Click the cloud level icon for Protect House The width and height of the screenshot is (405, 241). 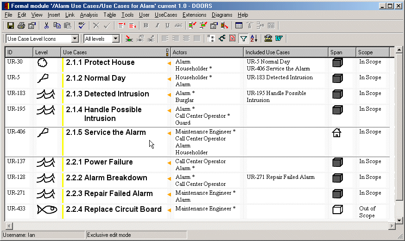[x=43, y=63]
